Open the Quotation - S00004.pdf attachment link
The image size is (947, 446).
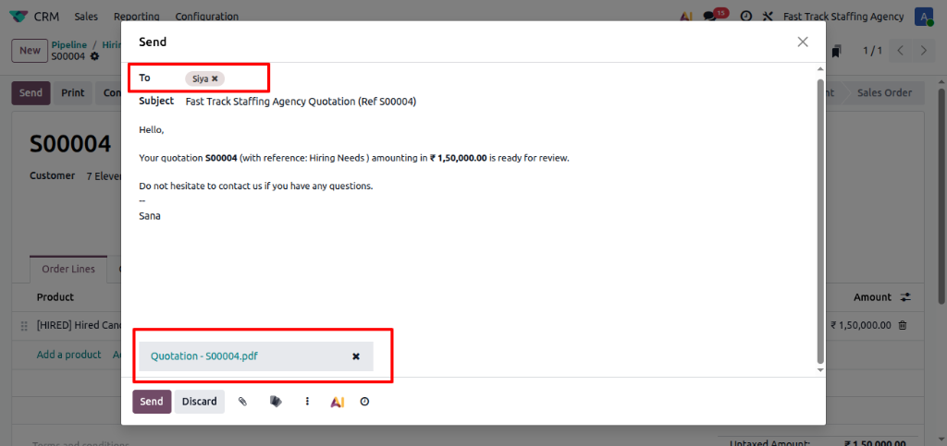[203, 356]
